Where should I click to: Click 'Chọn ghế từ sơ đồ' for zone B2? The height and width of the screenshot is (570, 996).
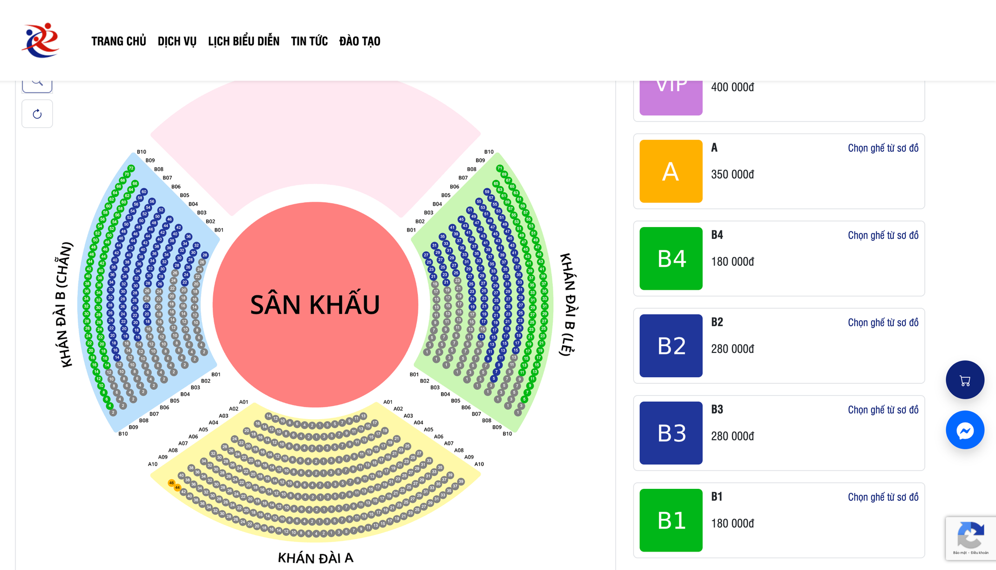point(883,323)
